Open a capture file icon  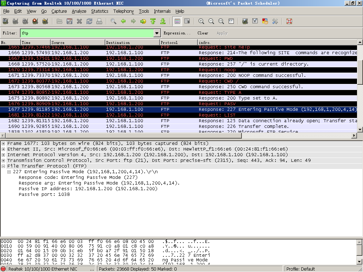(60, 21)
